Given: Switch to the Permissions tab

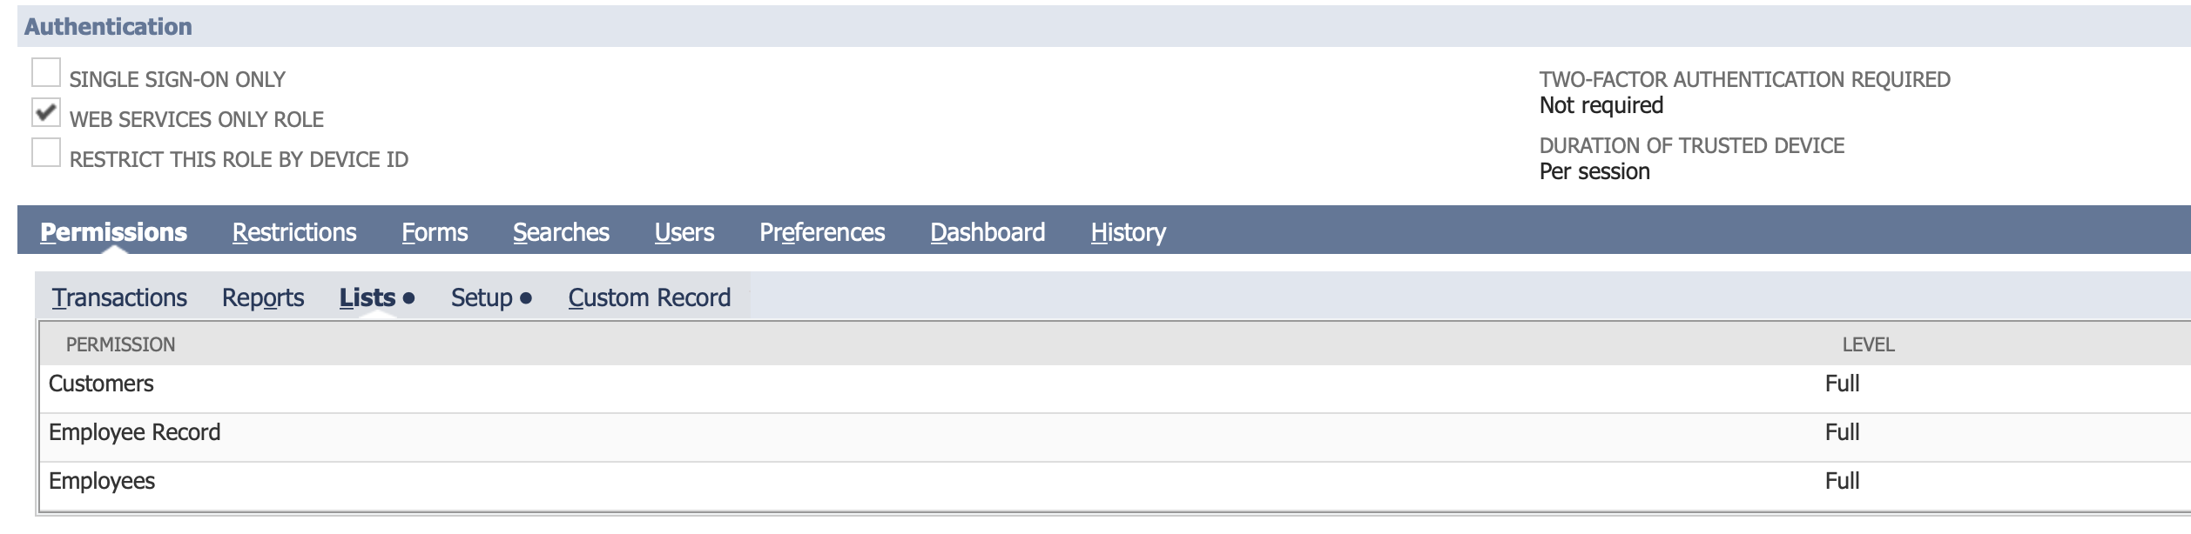Looking at the screenshot, I should (113, 232).
